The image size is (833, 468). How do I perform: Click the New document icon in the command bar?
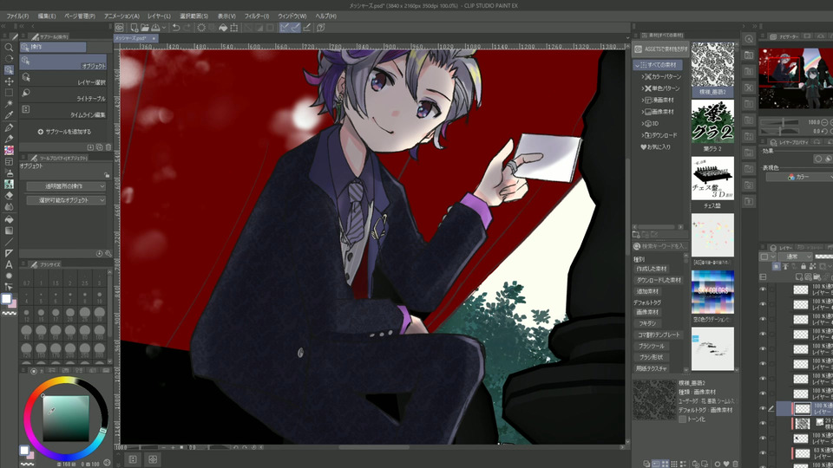tap(134, 28)
